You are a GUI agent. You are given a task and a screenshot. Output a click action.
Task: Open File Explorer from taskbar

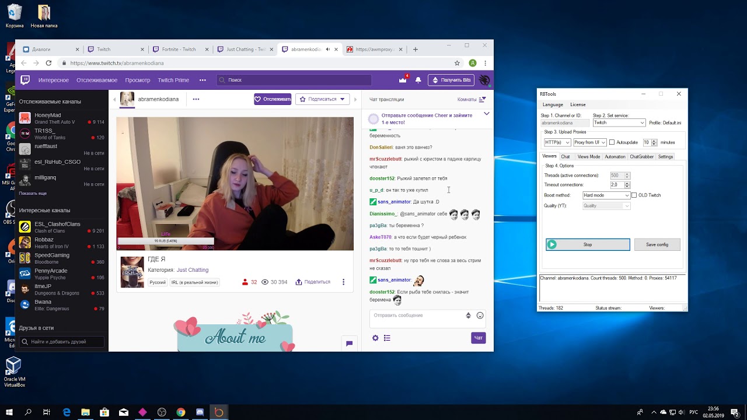coord(85,412)
